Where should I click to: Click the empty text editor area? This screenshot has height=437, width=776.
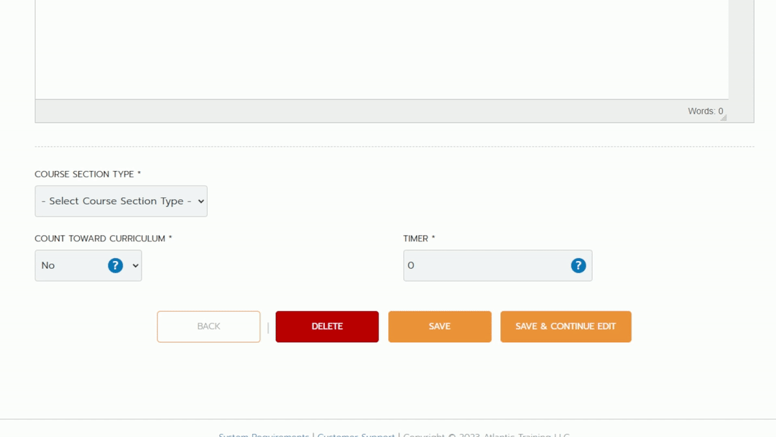[x=381, y=50]
